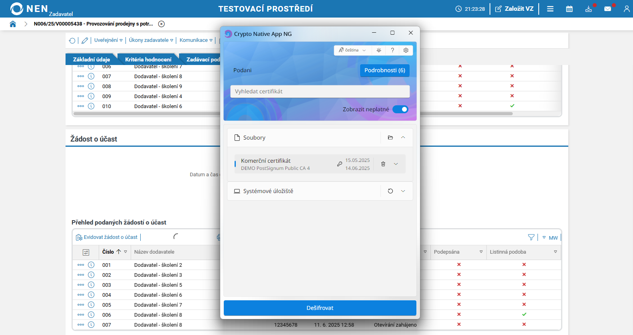Image resolution: width=633 pixels, height=335 pixels.
Task: Click the 'Otevírání zahájeno' status cell
Action: point(395,325)
